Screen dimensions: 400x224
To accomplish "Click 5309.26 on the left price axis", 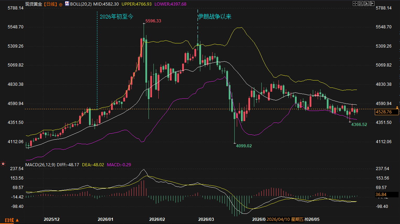I will click(x=15, y=46).
